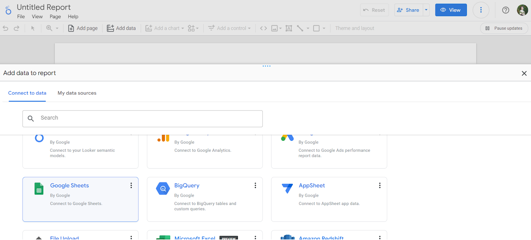Click 'Connect to Google Sheets.' description text
Viewport: 531px width, 240px height.
(x=76, y=204)
